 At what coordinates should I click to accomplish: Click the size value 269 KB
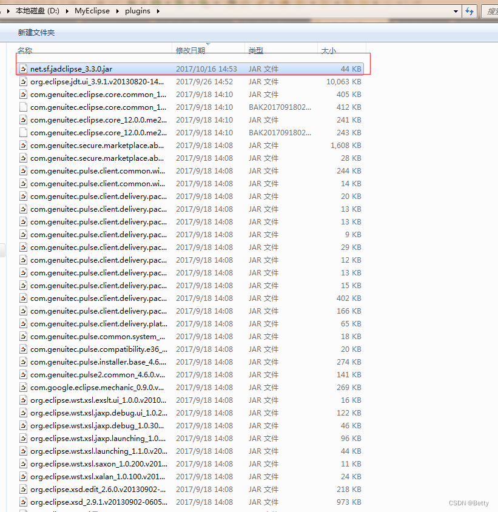pyautogui.click(x=349, y=387)
